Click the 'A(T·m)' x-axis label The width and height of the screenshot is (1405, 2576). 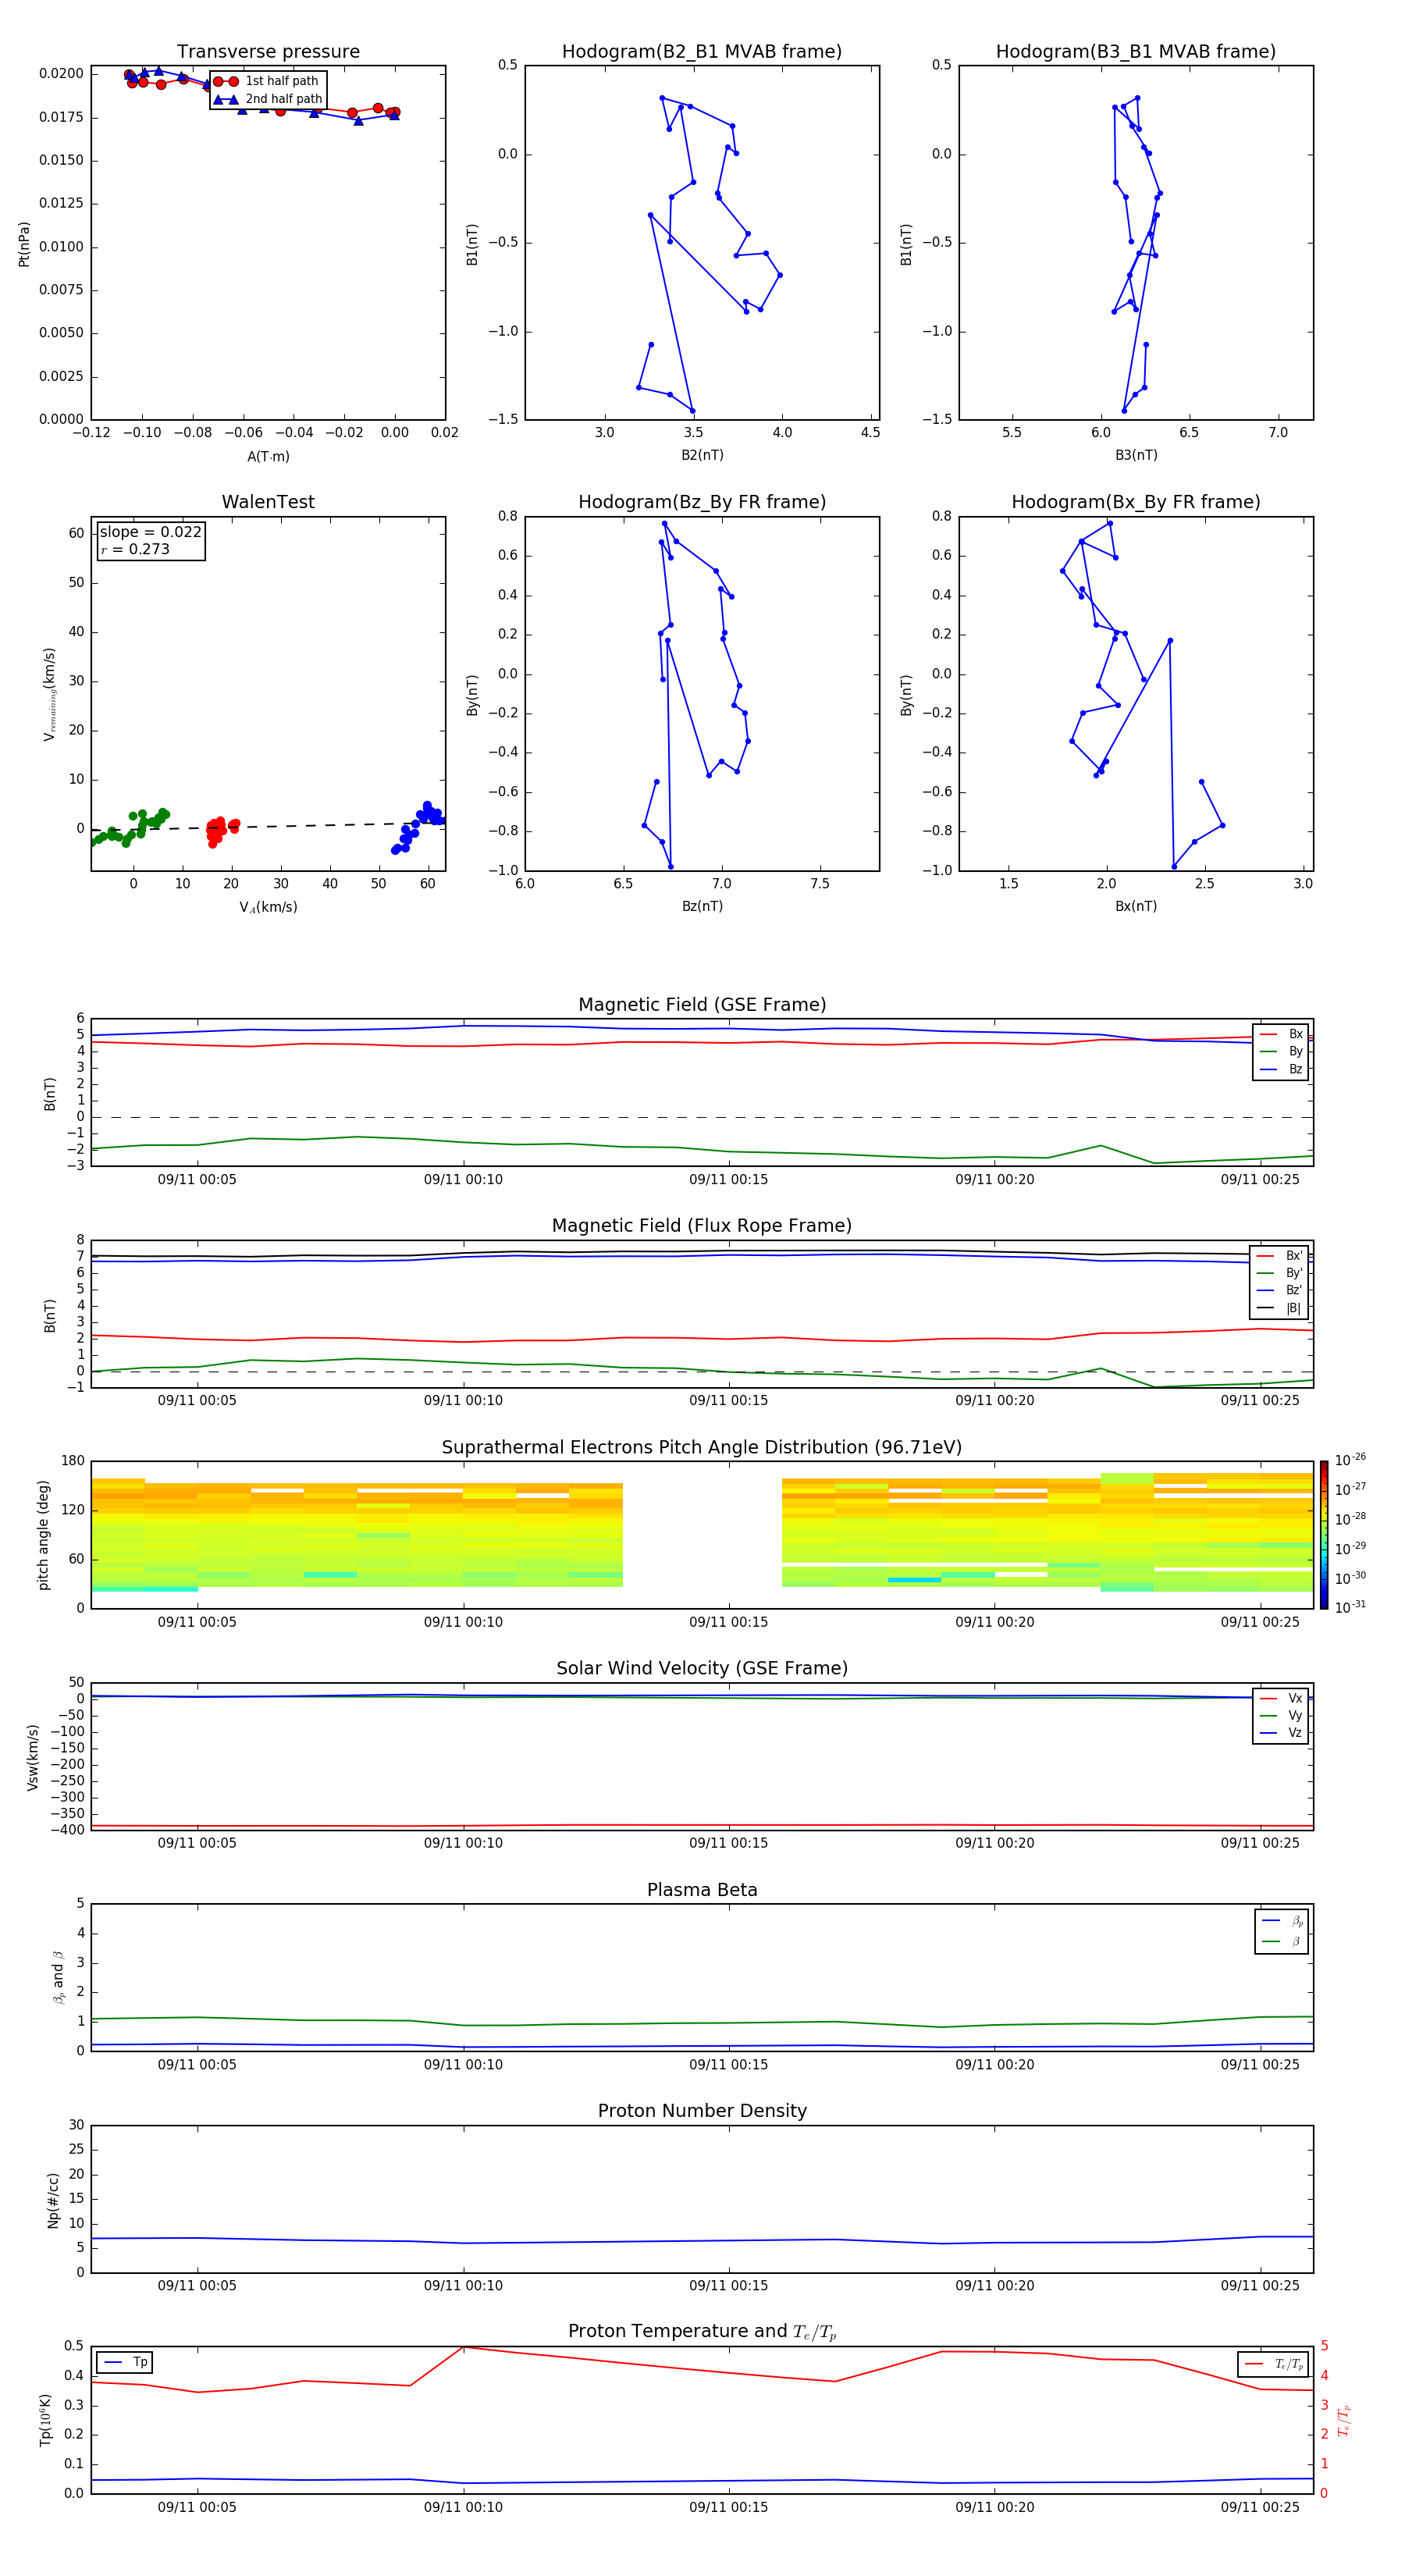click(x=268, y=457)
